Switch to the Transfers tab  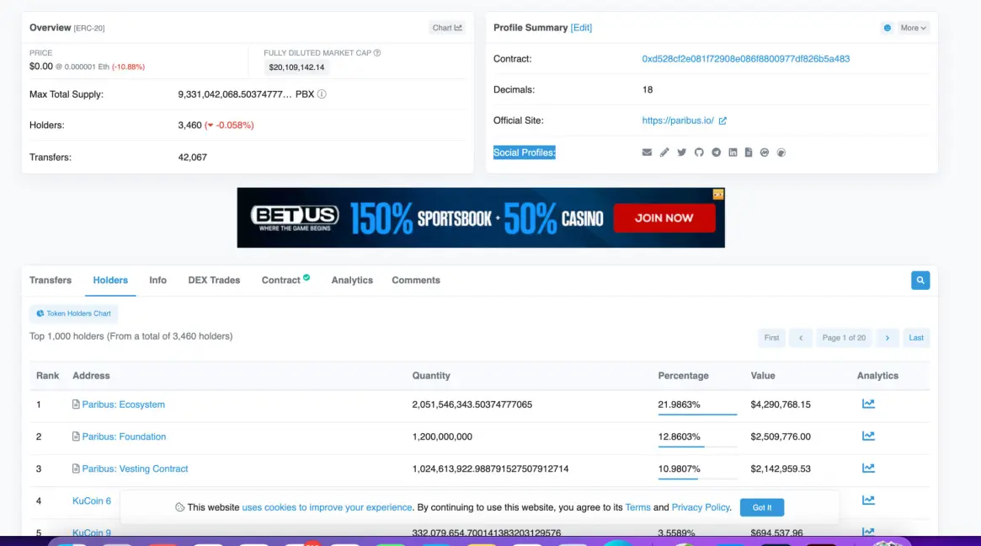[51, 280]
